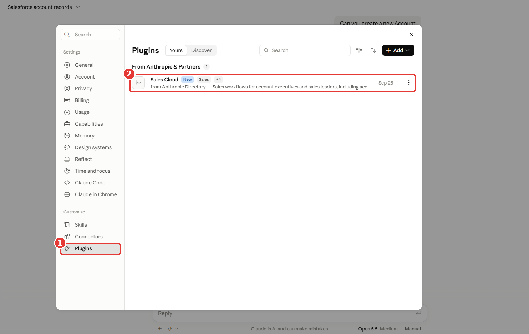This screenshot has width=529, height=334.
Task: Switch to the Discover tab
Action: tap(201, 50)
